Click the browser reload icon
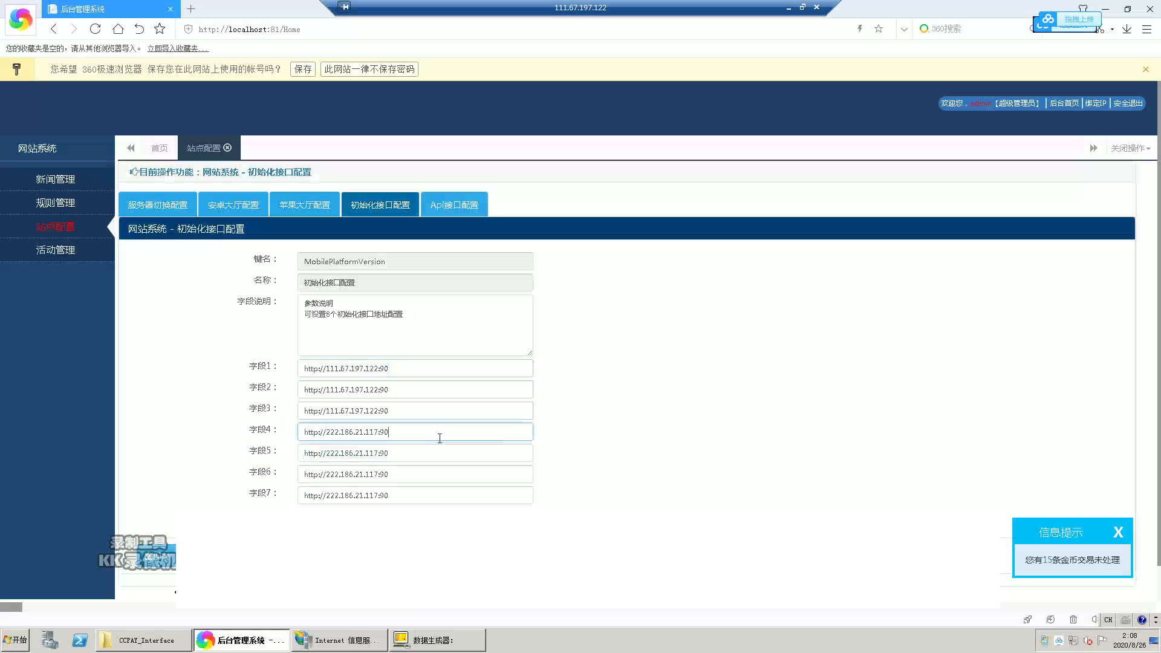The image size is (1161, 653). click(x=95, y=29)
